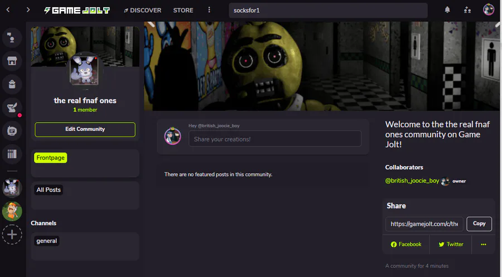Image resolution: width=502 pixels, height=277 pixels.
Task: Share the community on Twitter
Action: [451, 244]
